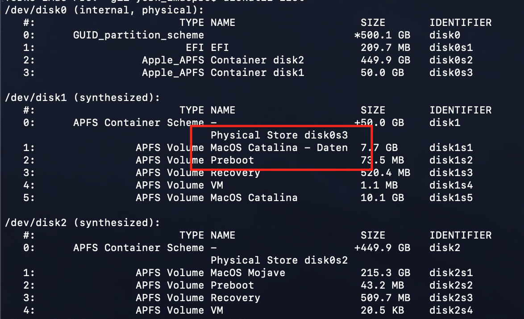The width and height of the screenshot is (524, 319).
Task: Select the disk2s4 identifier
Action: pos(451,310)
